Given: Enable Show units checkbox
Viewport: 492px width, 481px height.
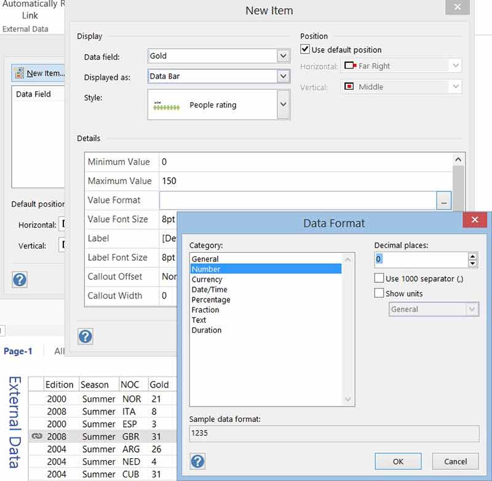Looking at the screenshot, I should 379,293.
